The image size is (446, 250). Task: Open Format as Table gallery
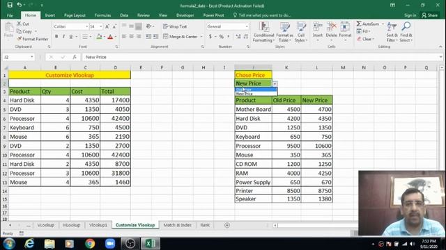click(284, 33)
